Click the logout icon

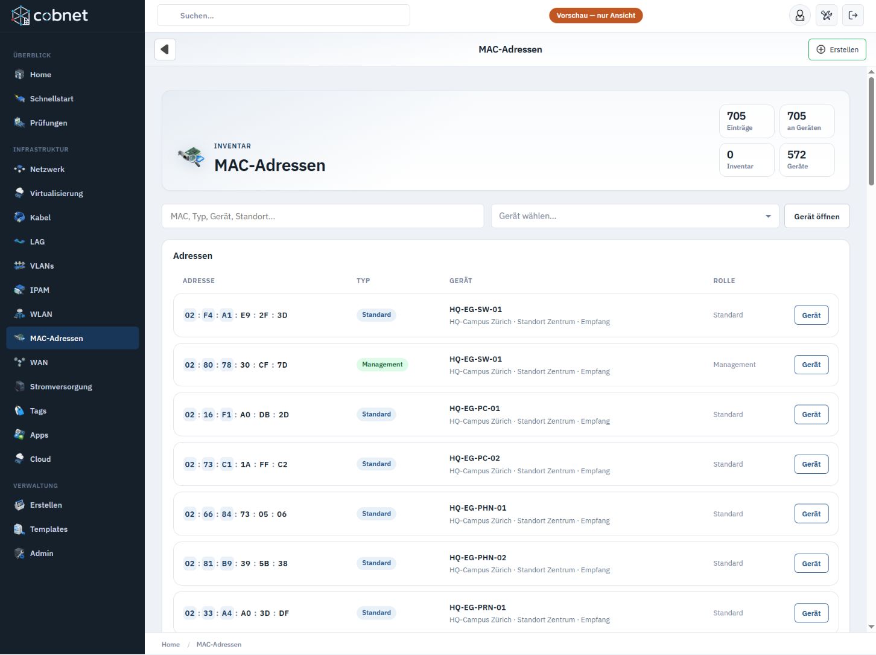tap(853, 16)
